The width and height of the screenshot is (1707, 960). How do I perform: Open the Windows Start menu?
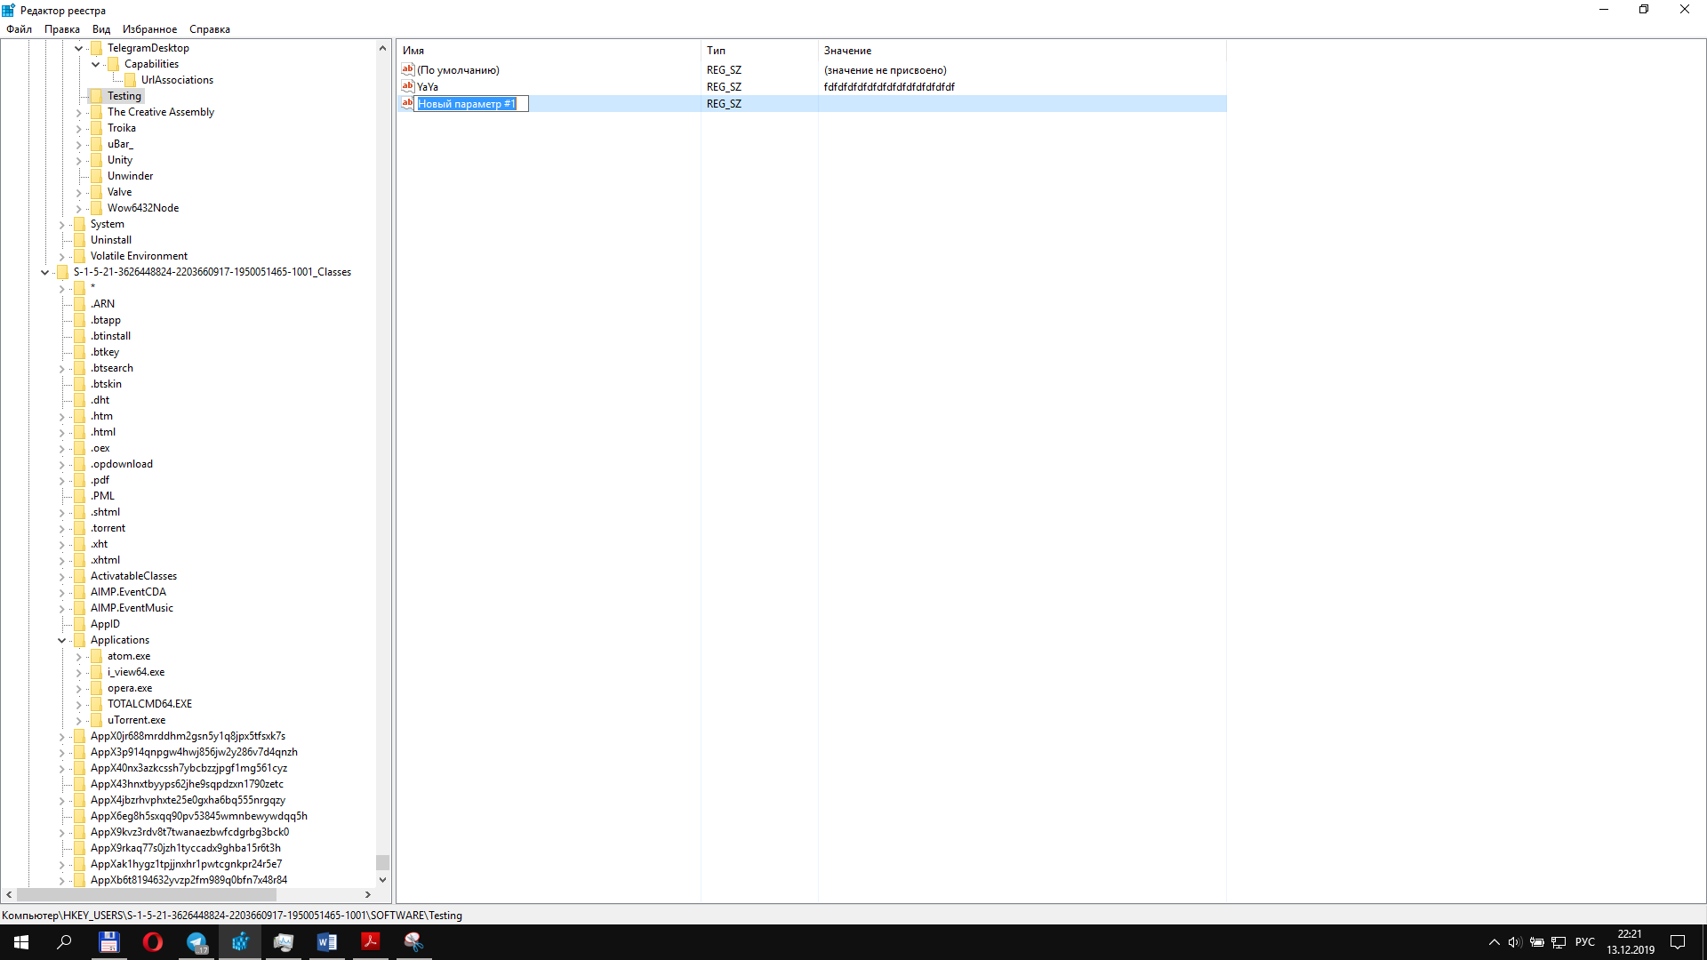point(21,942)
